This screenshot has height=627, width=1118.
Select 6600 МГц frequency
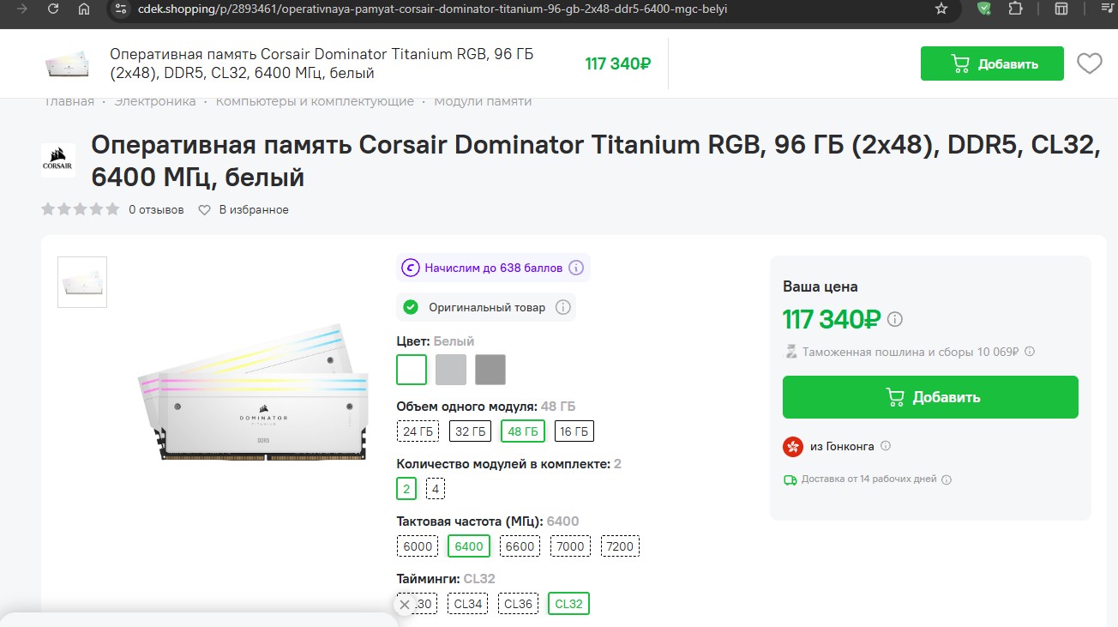(520, 546)
